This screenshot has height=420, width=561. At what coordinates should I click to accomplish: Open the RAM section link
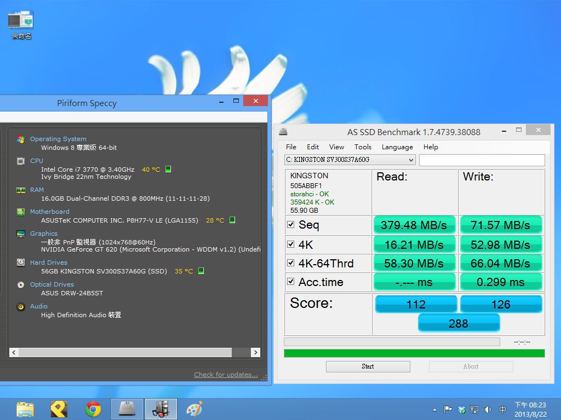pos(37,190)
